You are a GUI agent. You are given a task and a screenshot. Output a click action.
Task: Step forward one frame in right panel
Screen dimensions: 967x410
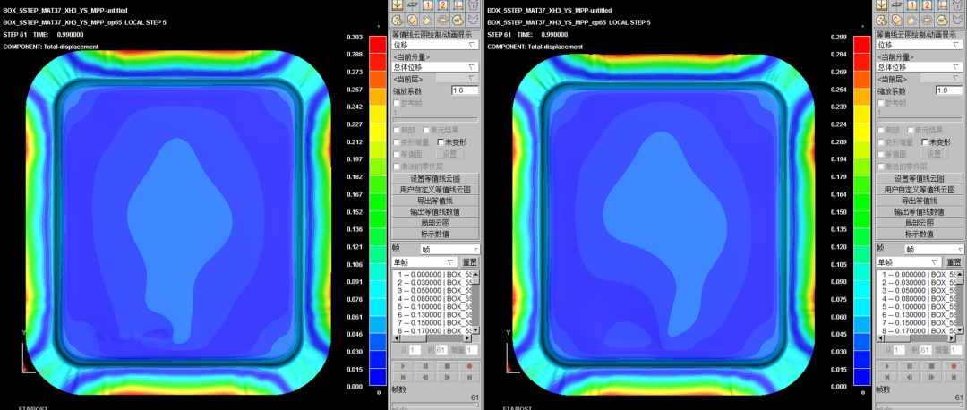click(931, 377)
